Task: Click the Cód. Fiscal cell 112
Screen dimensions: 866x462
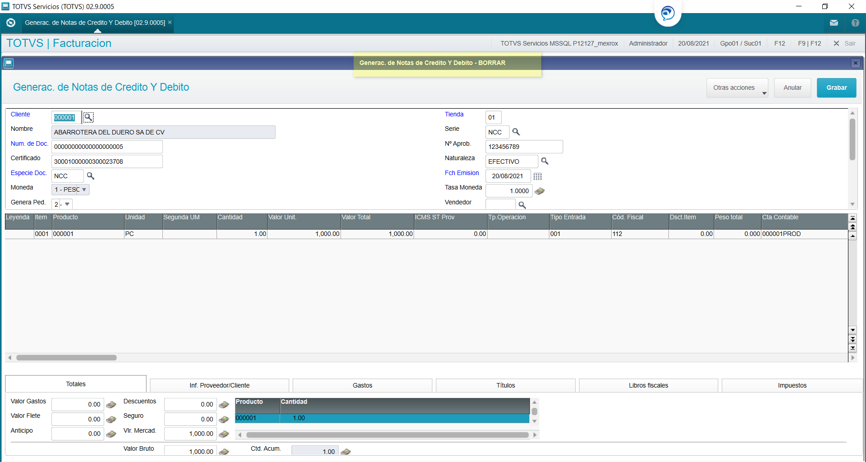Action: (x=640, y=234)
